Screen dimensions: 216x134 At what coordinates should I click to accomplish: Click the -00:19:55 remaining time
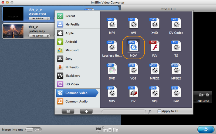[x=203, y=101]
